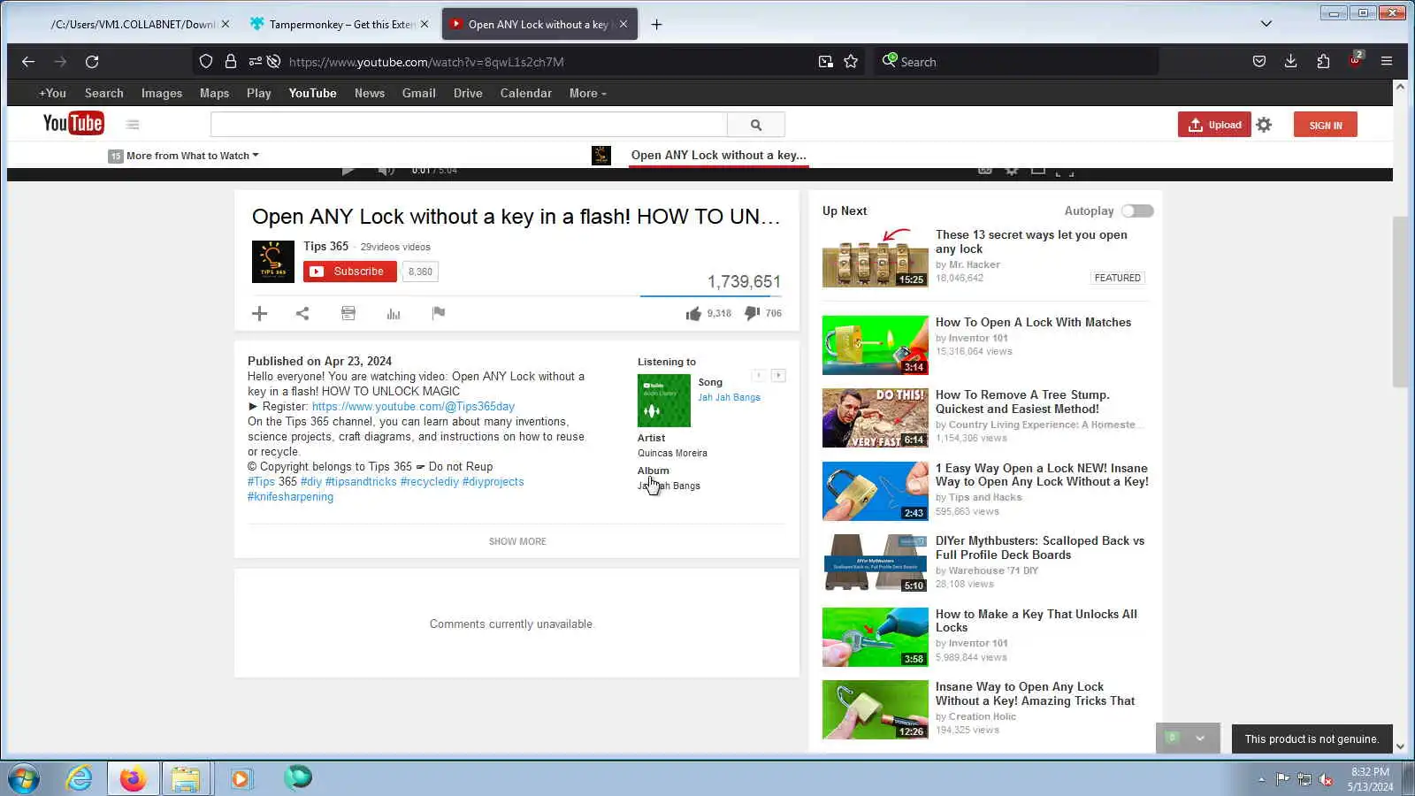The height and width of the screenshot is (796, 1415).
Task: Open the video statistics bar chart icon
Action: click(x=394, y=313)
